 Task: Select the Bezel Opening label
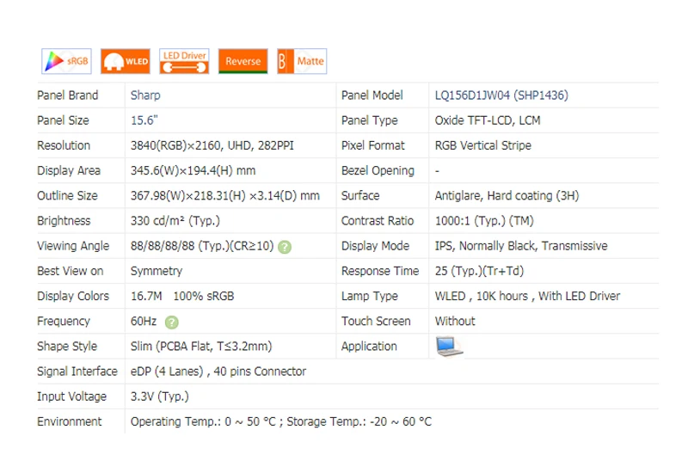(x=378, y=170)
